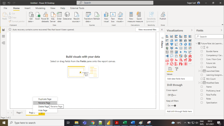Publish the report
The width and height of the screenshot is (224, 126).
(x=163, y=16)
